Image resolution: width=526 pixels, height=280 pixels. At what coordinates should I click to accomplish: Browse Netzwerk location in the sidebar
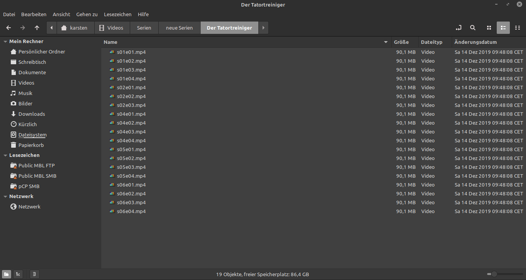tap(29, 207)
